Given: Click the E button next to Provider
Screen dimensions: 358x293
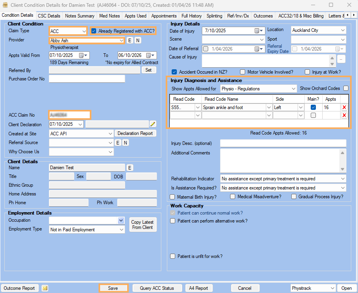Looking at the screenshot, I should click(x=130, y=41).
